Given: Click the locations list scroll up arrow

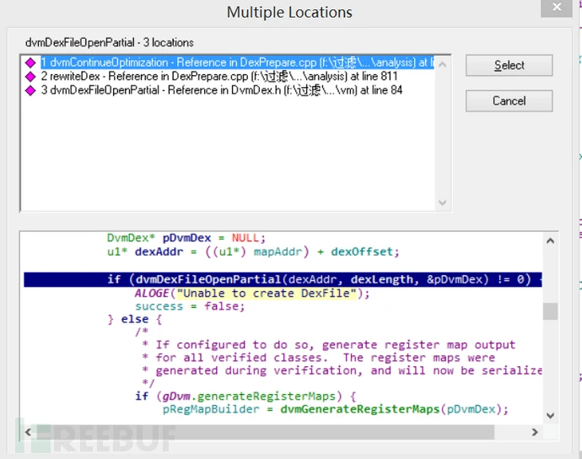Looking at the screenshot, I should [x=442, y=65].
